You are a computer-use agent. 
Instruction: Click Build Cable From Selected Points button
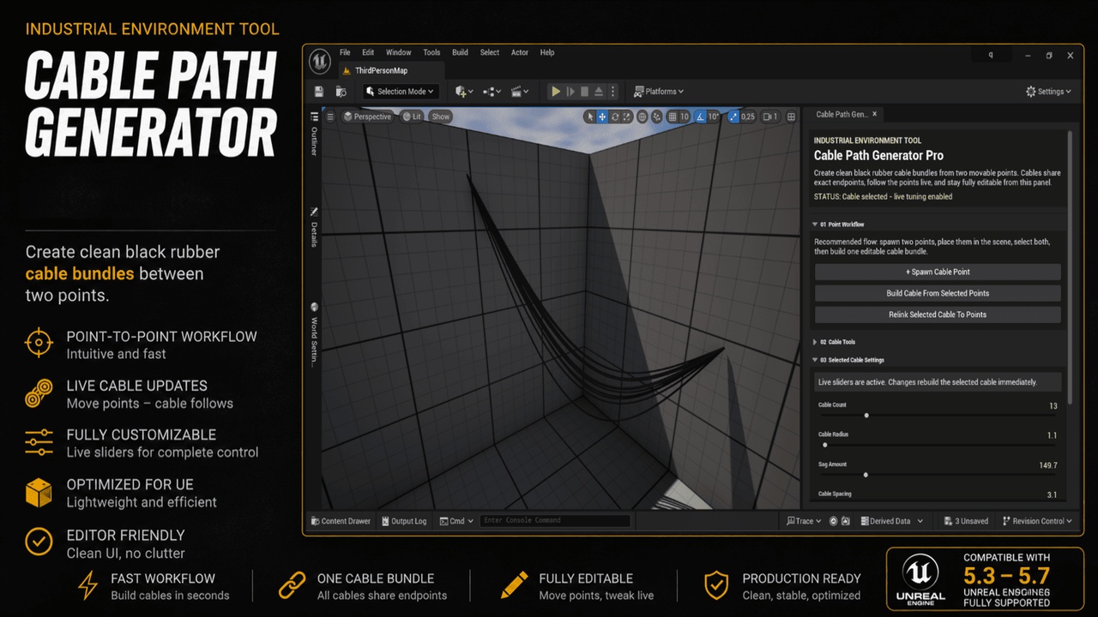click(938, 293)
